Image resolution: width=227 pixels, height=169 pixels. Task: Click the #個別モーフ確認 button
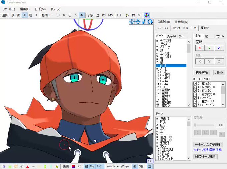205,157
